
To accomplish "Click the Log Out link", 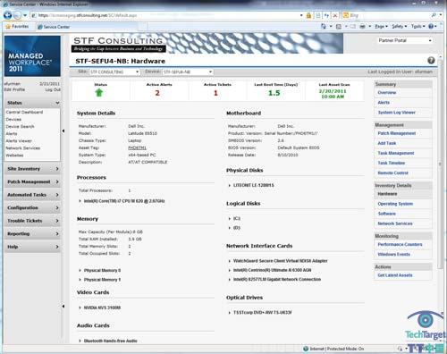I will pyautogui.click(x=53, y=89).
